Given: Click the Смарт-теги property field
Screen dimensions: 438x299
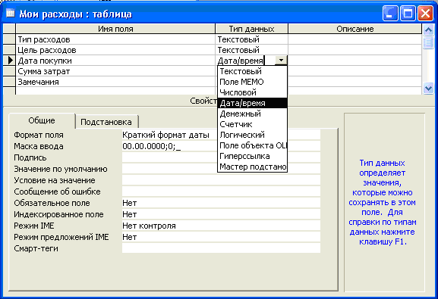Looking at the screenshot, I should coord(221,248).
